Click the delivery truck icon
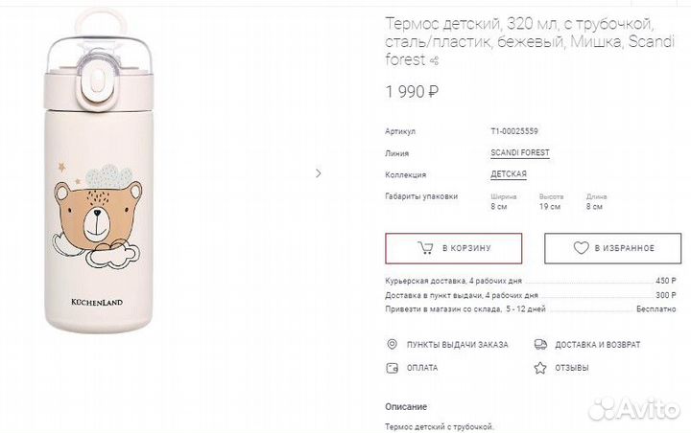The height and width of the screenshot is (433, 691). click(x=541, y=344)
